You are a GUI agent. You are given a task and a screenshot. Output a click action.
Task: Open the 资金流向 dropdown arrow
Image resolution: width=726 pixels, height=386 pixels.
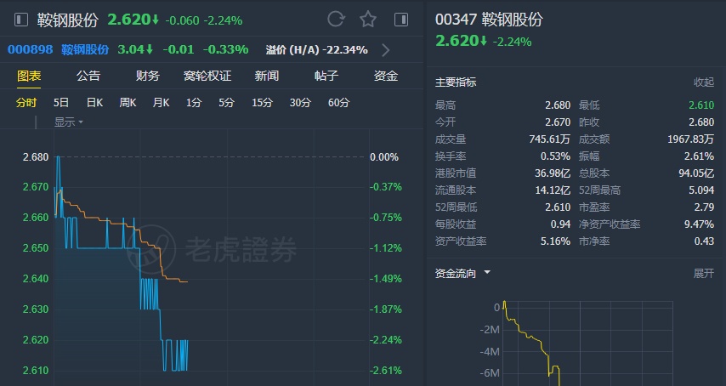point(487,273)
